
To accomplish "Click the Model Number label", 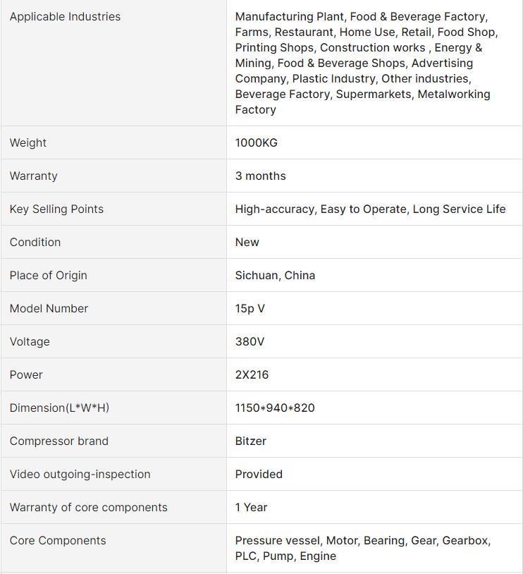I will click(49, 308).
